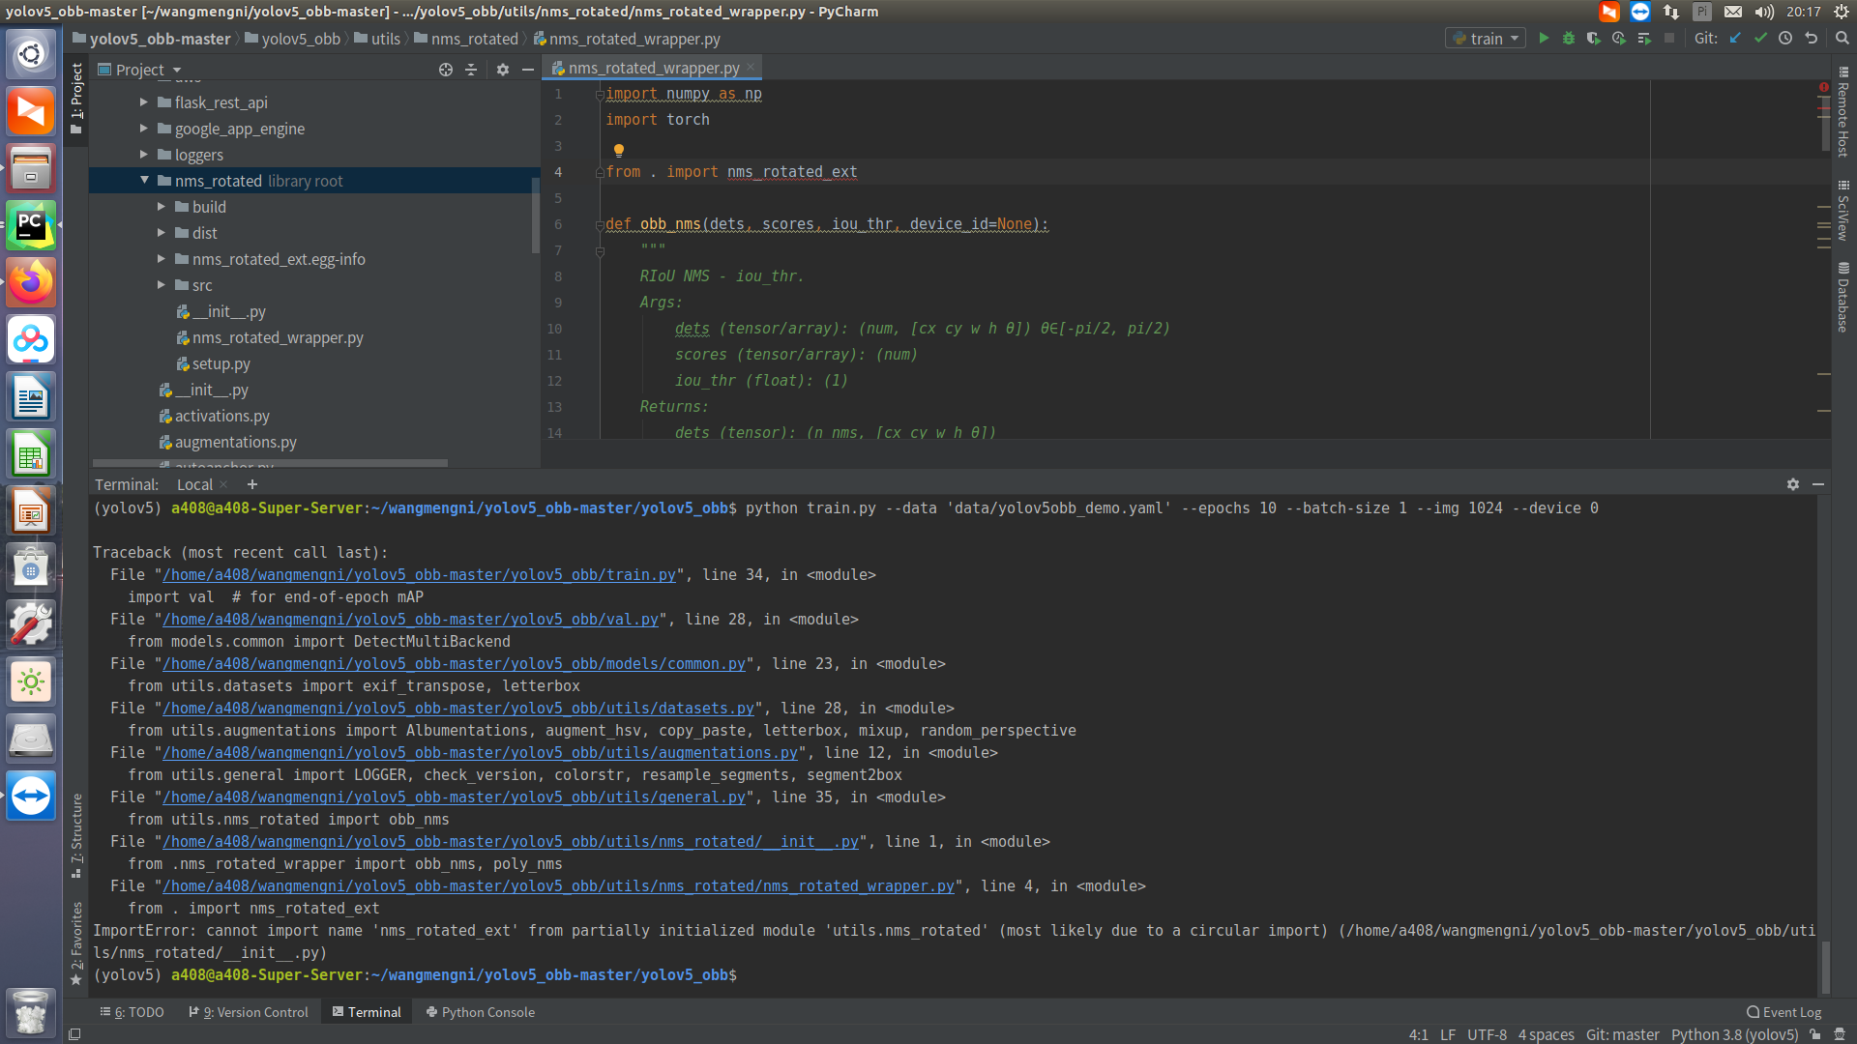Switch to the nms_rotated_wrapper.py editor tab

tap(654, 68)
